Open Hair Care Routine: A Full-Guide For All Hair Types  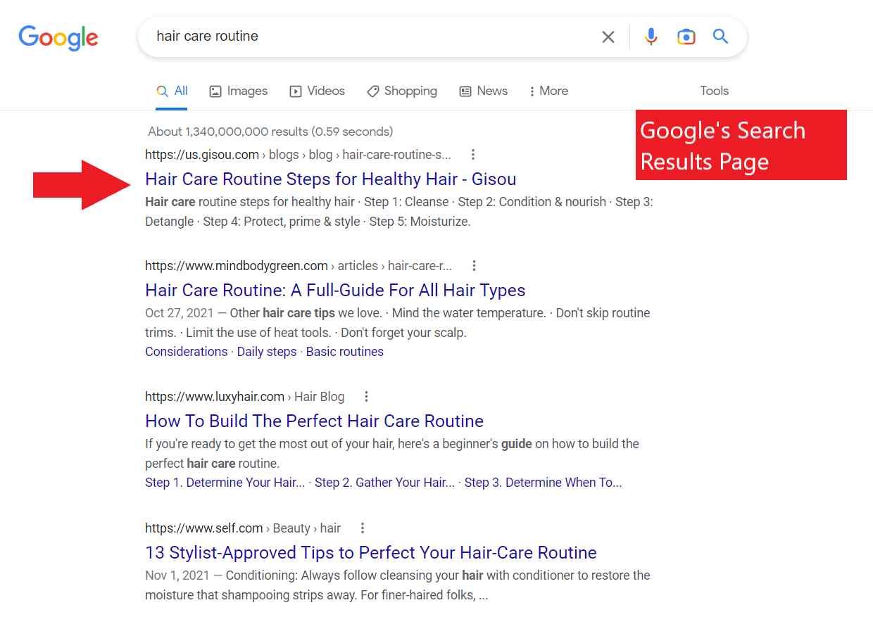[335, 290]
